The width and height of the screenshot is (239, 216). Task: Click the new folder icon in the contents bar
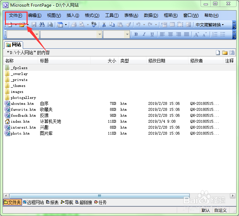[x=225, y=53]
